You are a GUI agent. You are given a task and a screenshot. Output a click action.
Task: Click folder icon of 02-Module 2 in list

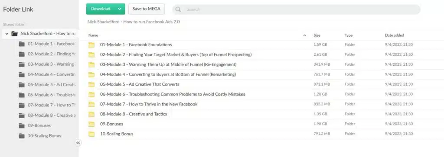coord(91,54)
